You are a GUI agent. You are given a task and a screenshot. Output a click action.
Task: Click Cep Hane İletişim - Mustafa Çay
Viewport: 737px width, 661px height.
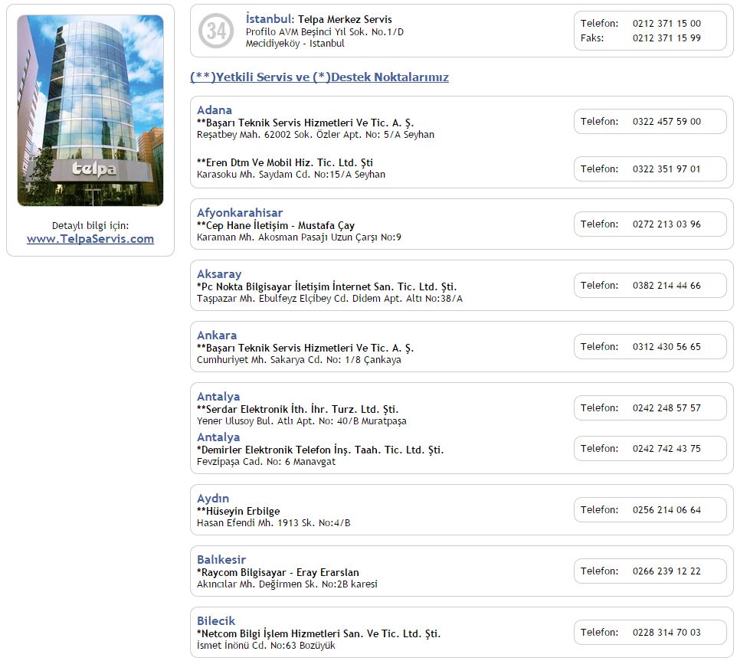coord(276,225)
